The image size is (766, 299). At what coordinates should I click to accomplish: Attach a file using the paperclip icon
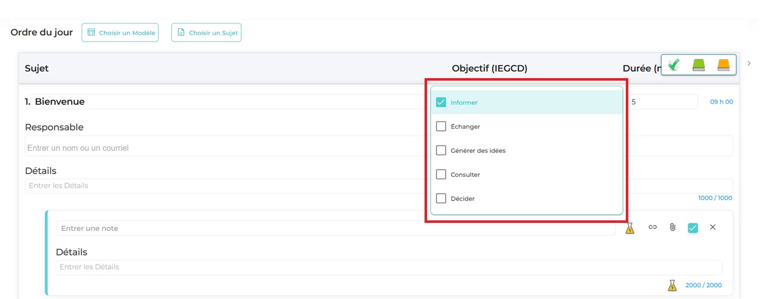[x=672, y=227]
